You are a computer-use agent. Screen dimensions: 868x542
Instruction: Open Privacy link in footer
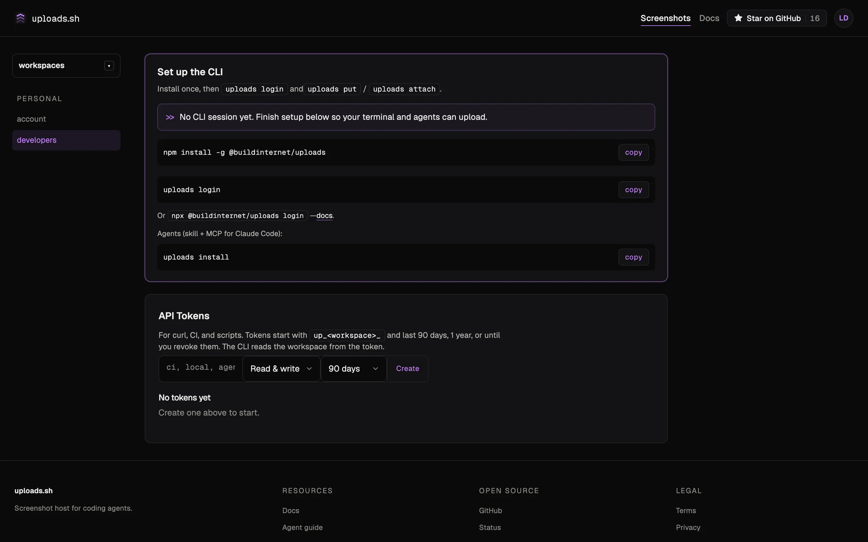click(688, 528)
